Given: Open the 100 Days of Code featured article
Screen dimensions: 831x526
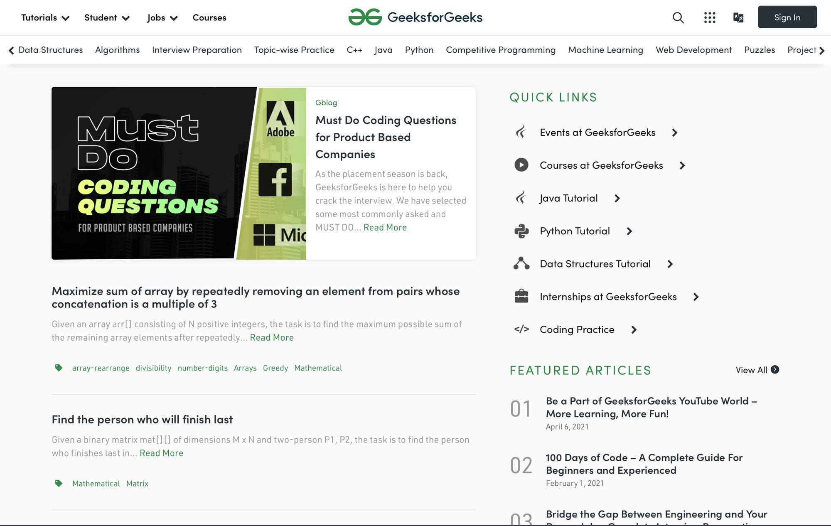Looking at the screenshot, I should point(644,464).
